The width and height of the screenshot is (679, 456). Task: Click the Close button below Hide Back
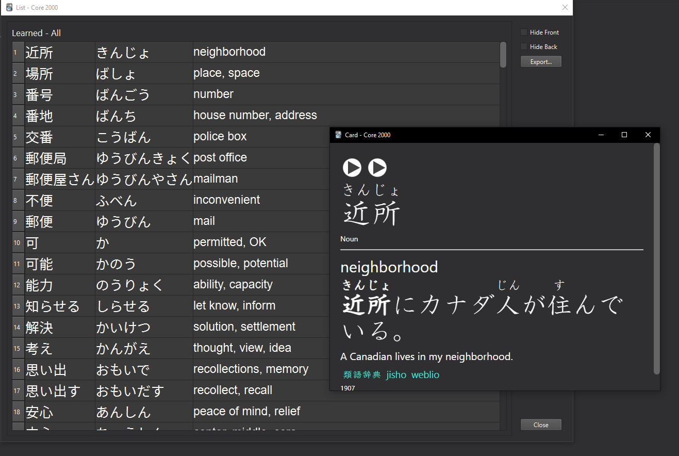(541, 424)
